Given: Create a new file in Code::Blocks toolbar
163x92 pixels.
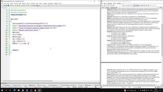Looking at the screenshot, I should [x=3, y=5].
